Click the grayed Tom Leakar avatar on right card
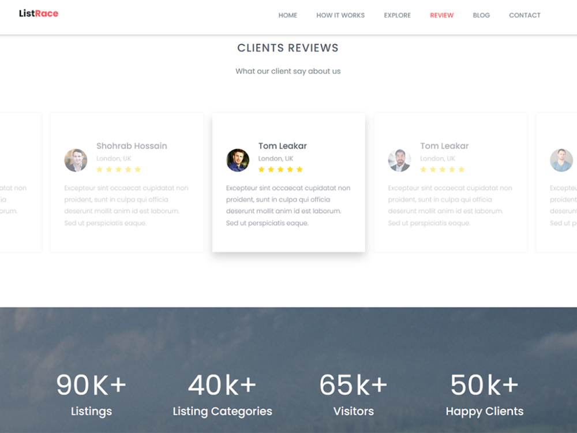This screenshot has width=577, height=433. [399, 160]
